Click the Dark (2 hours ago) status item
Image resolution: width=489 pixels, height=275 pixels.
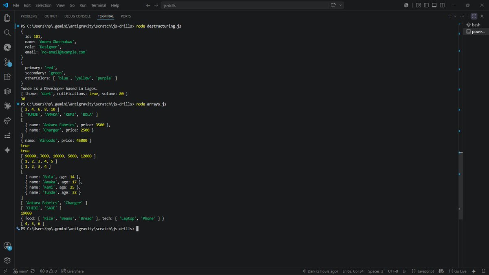click(320, 271)
